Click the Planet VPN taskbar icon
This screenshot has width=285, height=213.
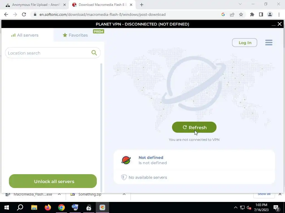click(102, 207)
